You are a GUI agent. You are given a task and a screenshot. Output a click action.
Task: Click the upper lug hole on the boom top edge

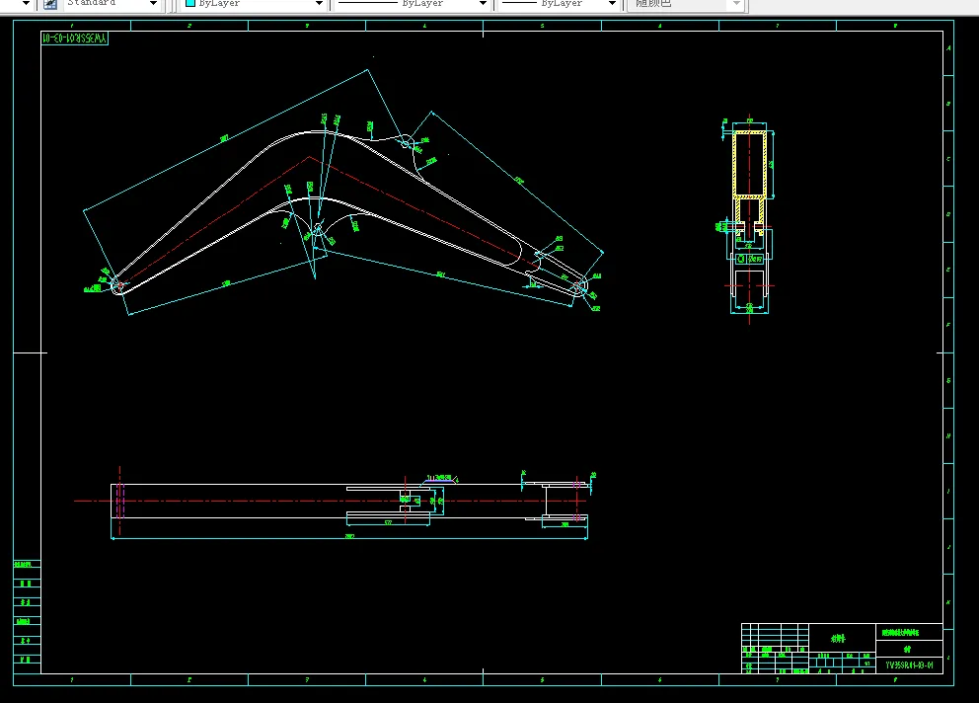[406, 144]
